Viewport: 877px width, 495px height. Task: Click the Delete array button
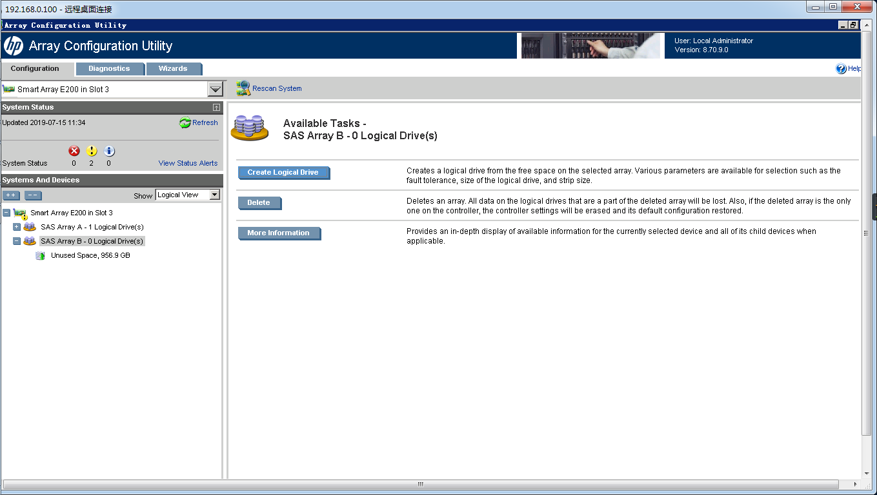259,203
